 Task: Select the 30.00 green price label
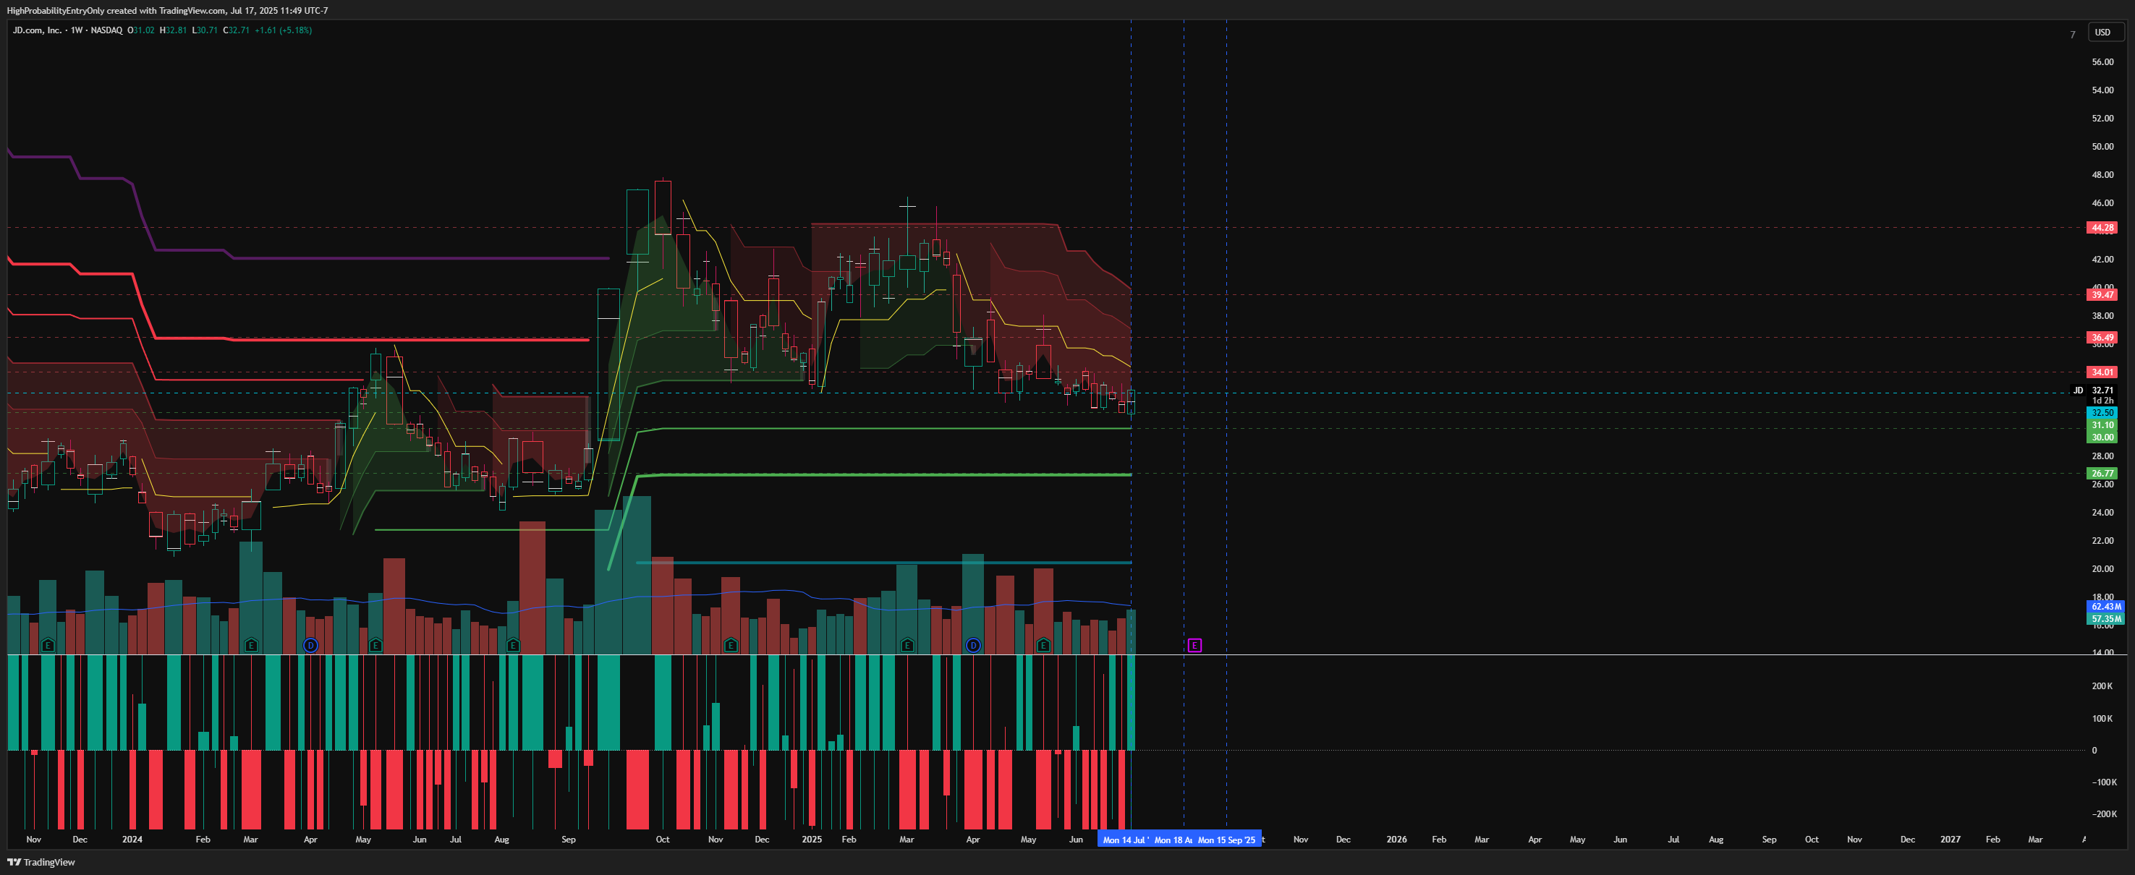click(2102, 437)
